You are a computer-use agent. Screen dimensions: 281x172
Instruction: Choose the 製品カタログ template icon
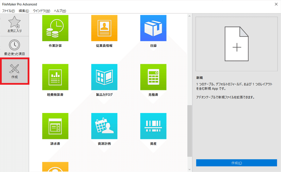104,77
